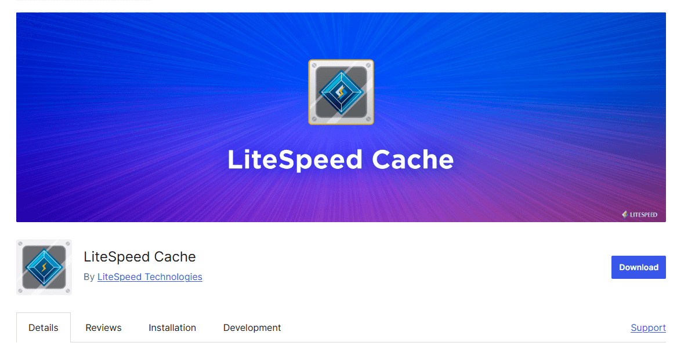Click the lightning bolt in small plugin icon

click(x=44, y=267)
